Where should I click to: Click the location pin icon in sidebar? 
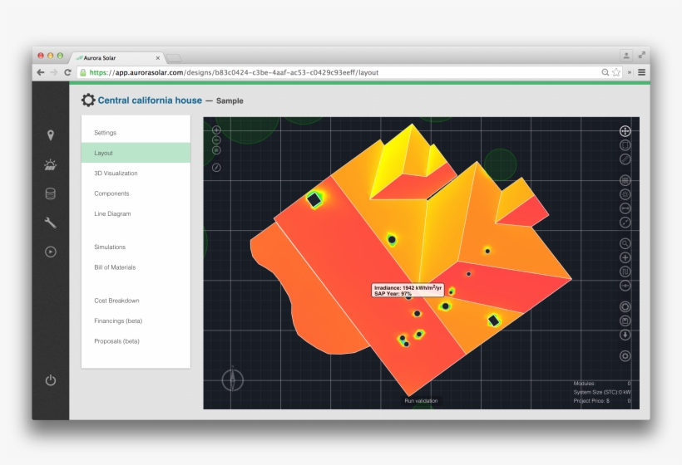pyautogui.click(x=50, y=135)
